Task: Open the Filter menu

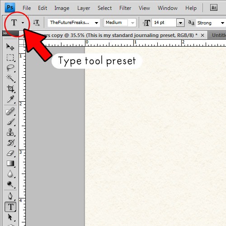Action: coord(125,8)
